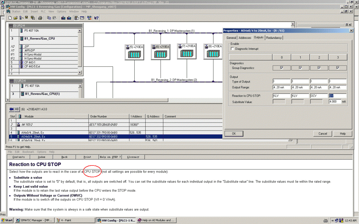This screenshot has width=359, height=224.
Task: Open Reaction to CPU-STOP field for channel 1
Action: pyautogui.click(x=300, y=96)
